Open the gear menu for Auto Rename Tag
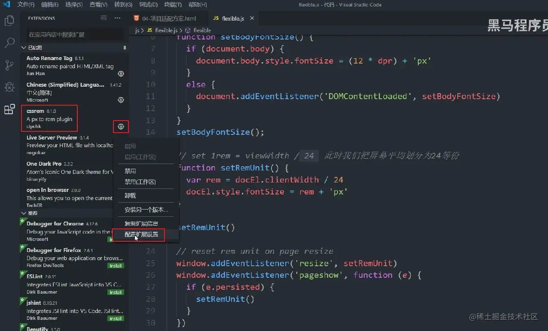The image size is (548, 331). [x=121, y=74]
